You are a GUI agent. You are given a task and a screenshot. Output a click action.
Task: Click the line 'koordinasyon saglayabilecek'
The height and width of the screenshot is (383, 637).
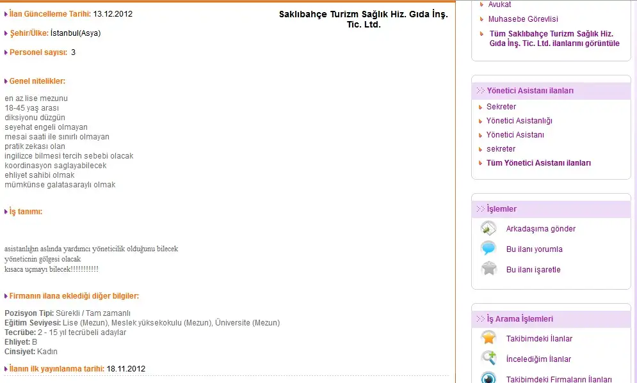pos(56,166)
